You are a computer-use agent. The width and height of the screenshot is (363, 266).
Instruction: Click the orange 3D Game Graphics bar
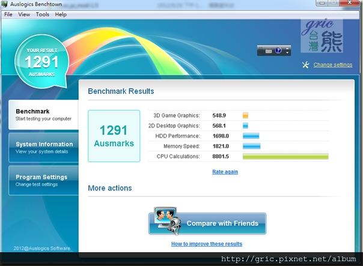(x=245, y=115)
